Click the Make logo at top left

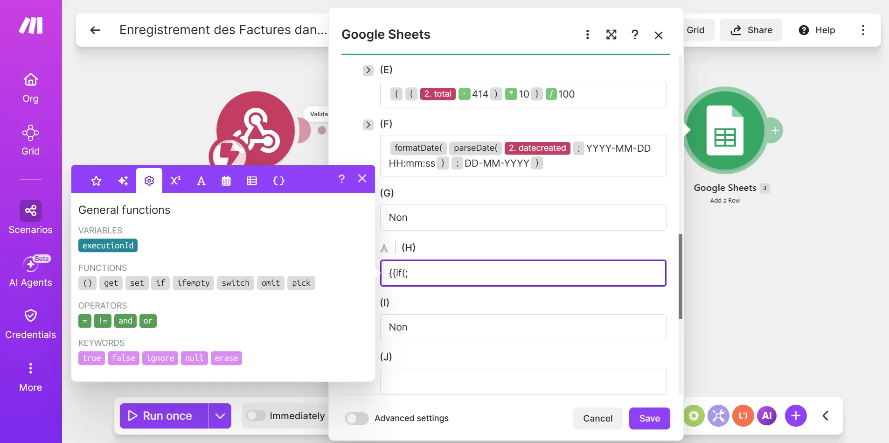point(31,25)
